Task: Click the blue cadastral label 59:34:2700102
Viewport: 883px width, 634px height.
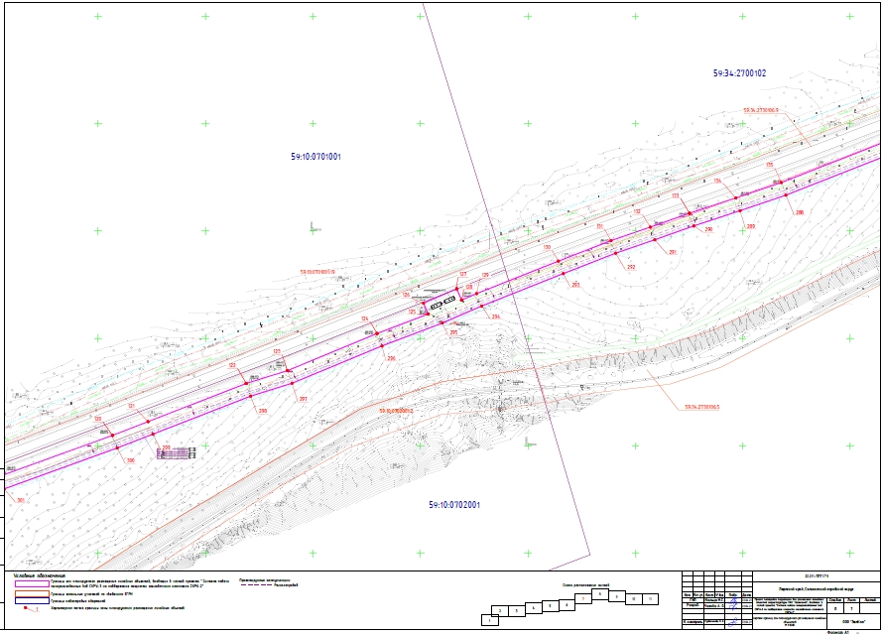Action: coord(739,73)
